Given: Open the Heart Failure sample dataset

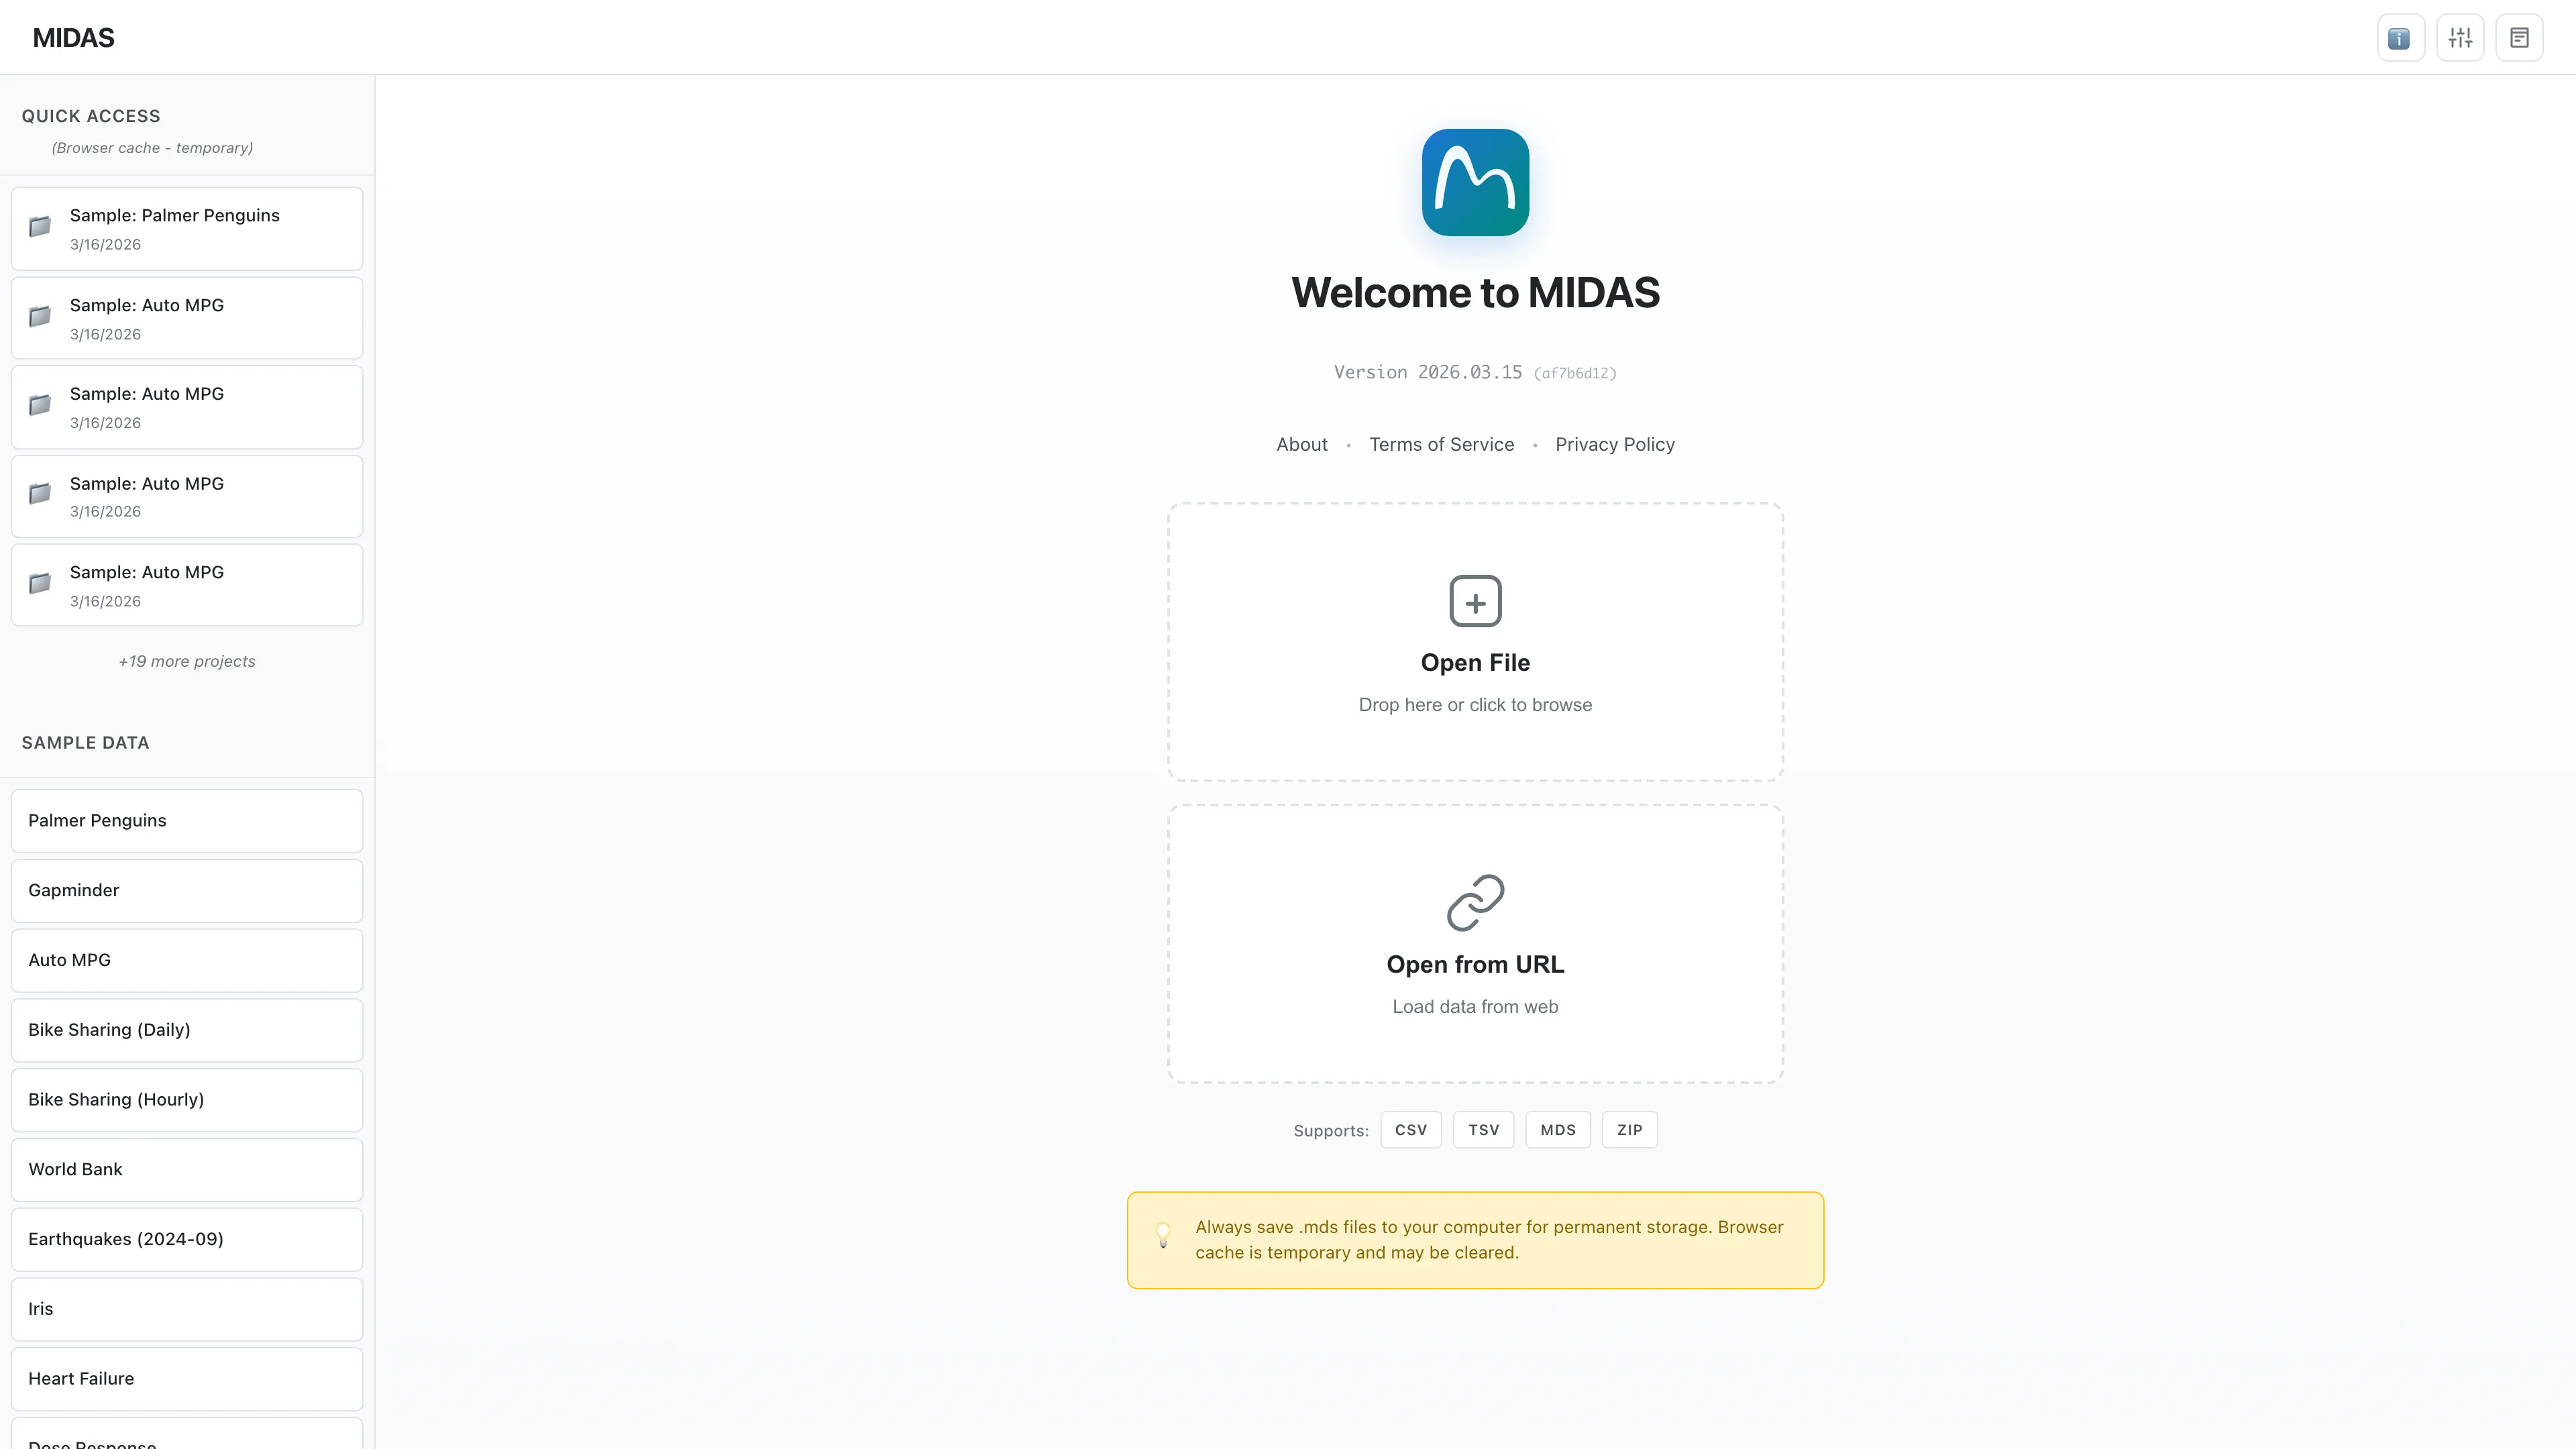Looking at the screenshot, I should point(186,1378).
